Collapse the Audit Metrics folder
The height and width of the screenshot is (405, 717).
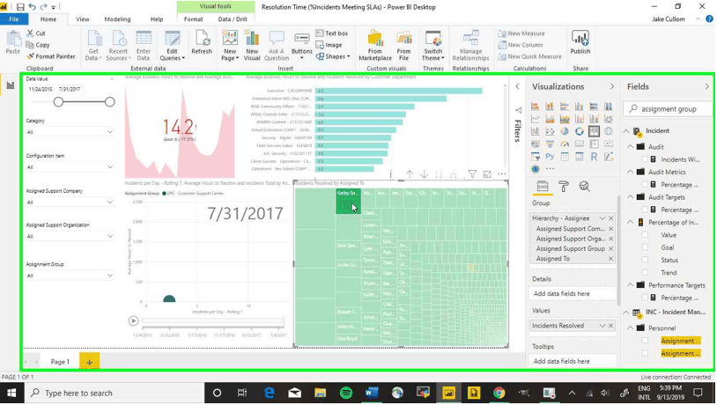click(x=631, y=172)
